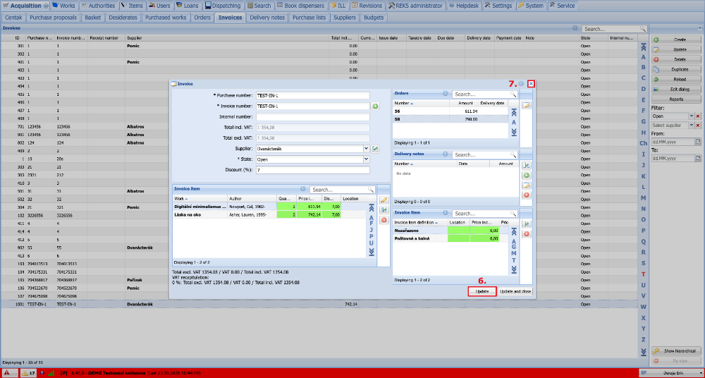Close the Invoice dialog with the X button

531,84
